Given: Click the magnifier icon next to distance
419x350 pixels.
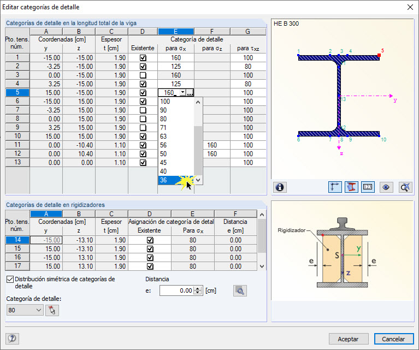Looking at the screenshot, I should 239,290.
